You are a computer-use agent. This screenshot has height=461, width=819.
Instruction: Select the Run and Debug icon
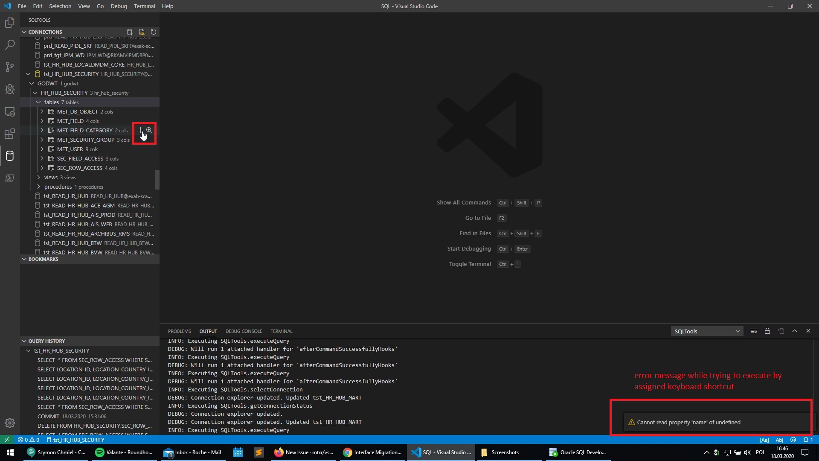[x=9, y=89]
